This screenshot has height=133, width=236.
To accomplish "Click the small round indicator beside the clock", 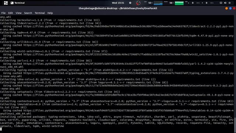I will (x=130, y=3).
